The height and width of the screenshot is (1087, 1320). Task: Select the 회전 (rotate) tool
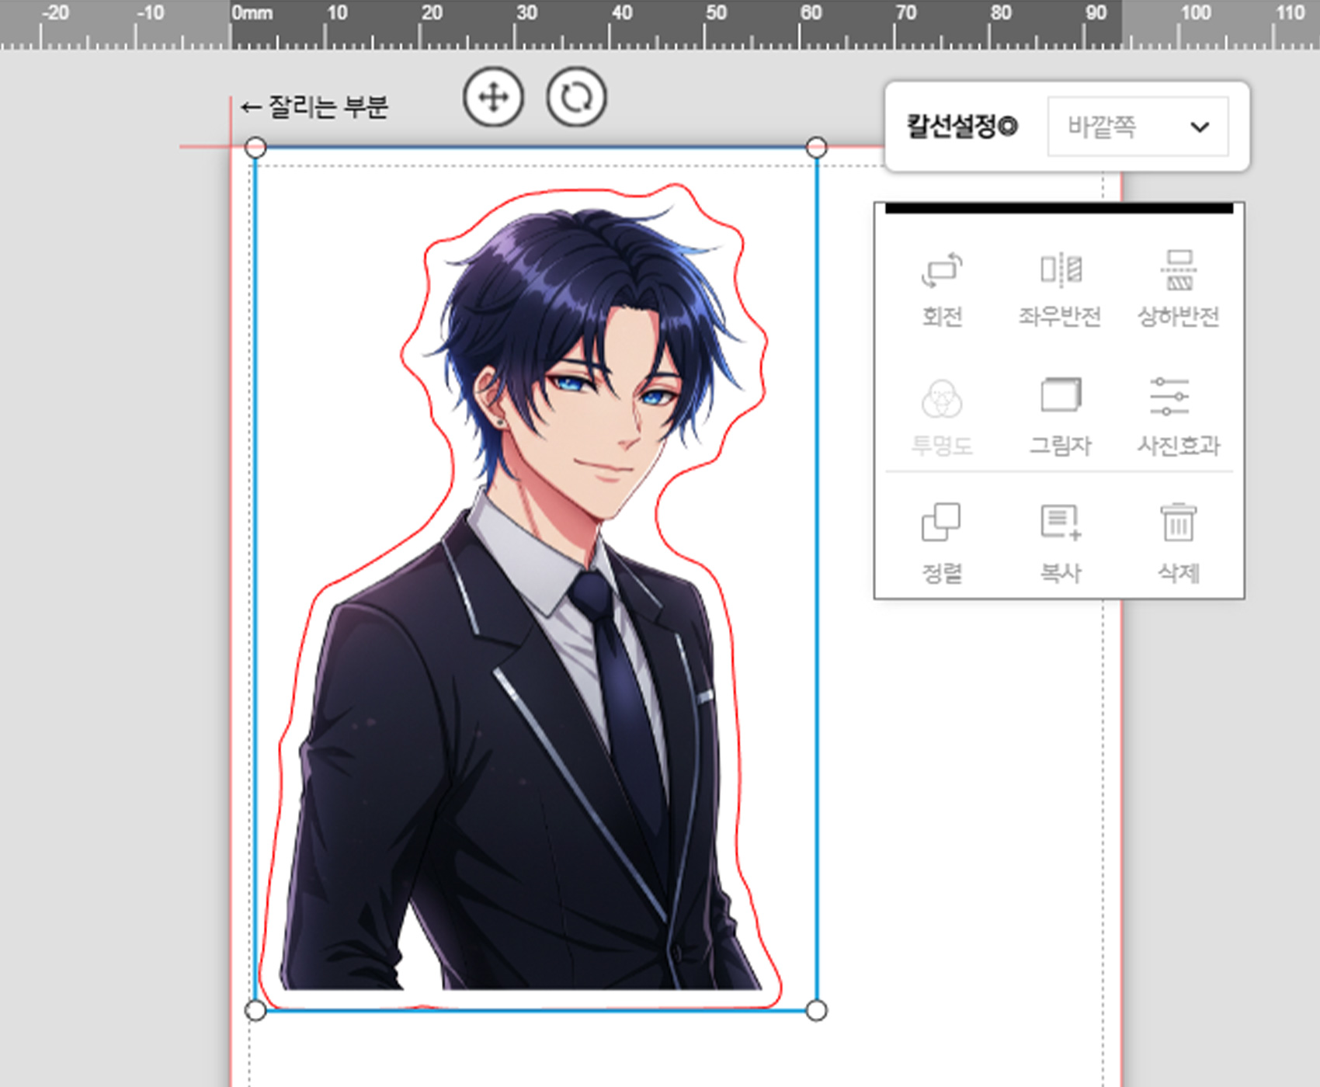[x=942, y=288]
